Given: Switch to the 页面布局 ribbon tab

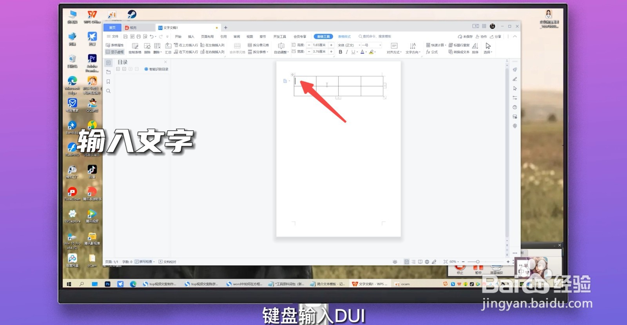Looking at the screenshot, I should click(x=207, y=36).
